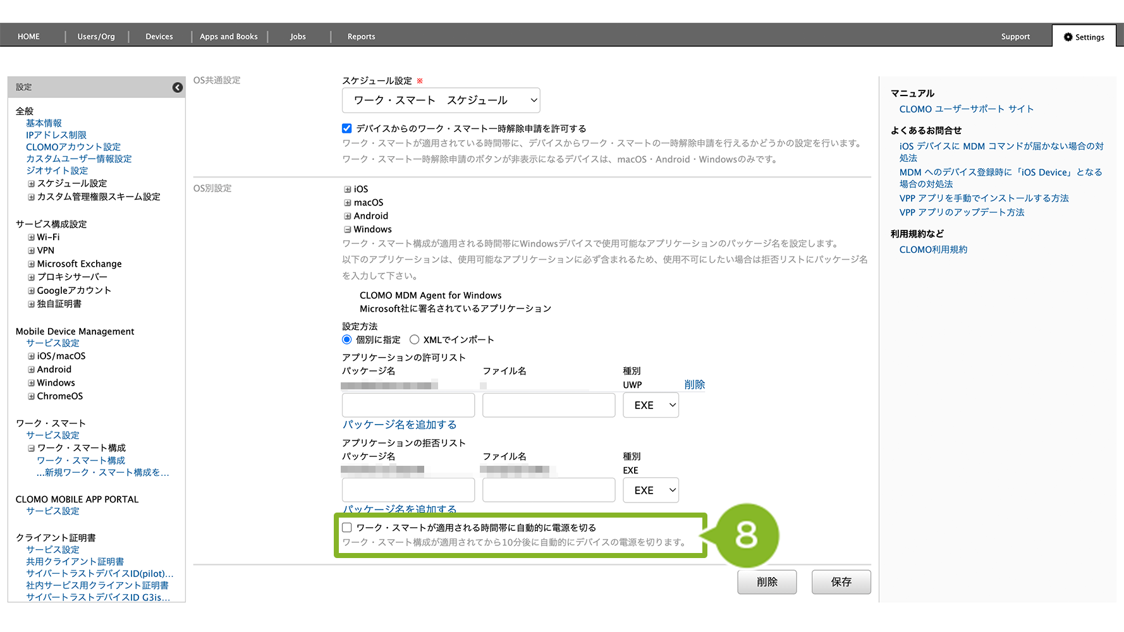Open the schedule setting dropdown
This screenshot has width=1124, height=632.
pyautogui.click(x=441, y=100)
